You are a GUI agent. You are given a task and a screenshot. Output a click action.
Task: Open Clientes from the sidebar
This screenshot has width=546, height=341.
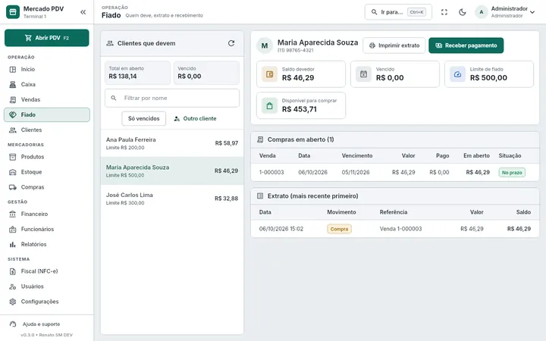coord(47,130)
